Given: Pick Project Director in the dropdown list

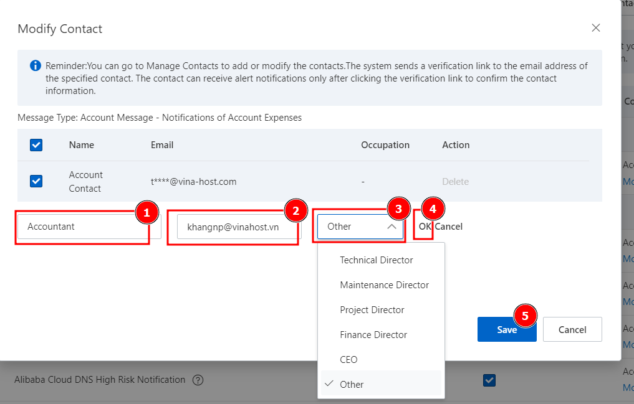Looking at the screenshot, I should tap(372, 309).
